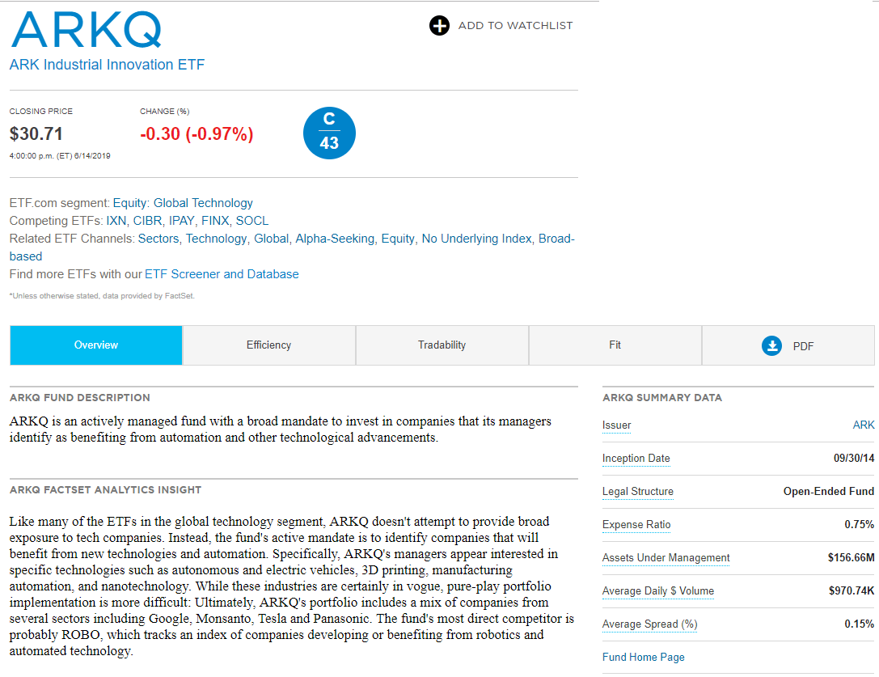This screenshot has height=677, width=879.
Task: Open competing ETF IPAY
Action: (x=182, y=221)
